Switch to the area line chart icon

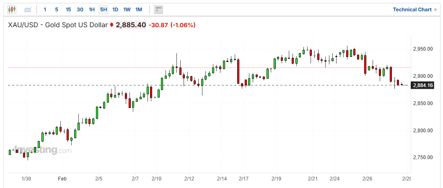(28, 10)
